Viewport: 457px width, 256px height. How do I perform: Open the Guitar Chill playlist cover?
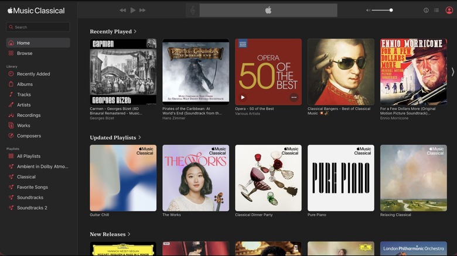pos(123,178)
